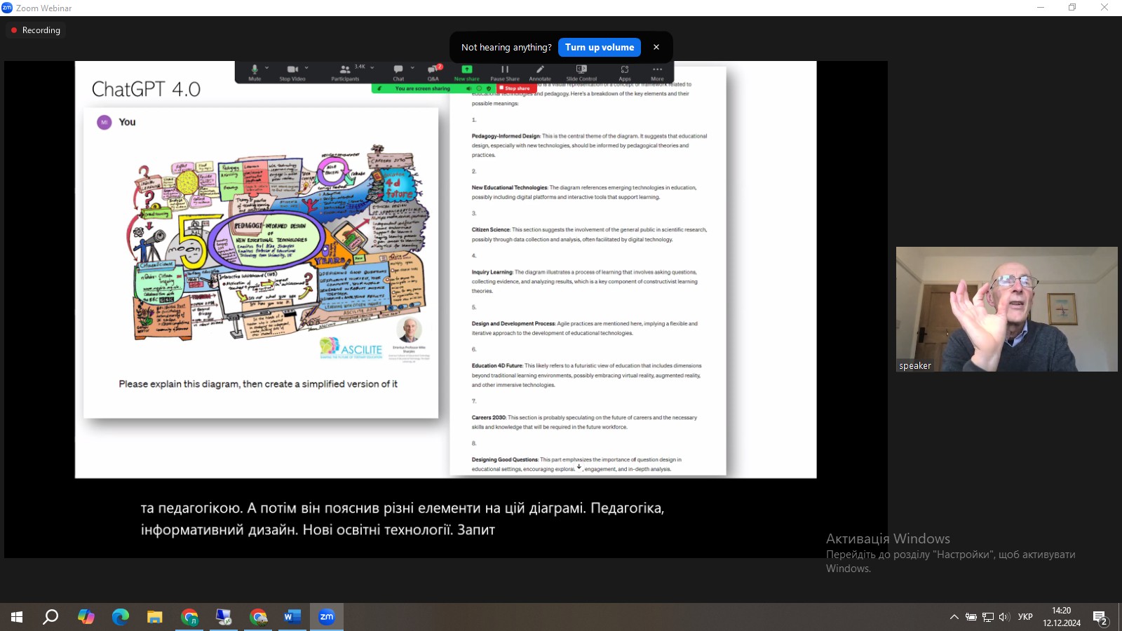Dismiss the Not hearing anything notification
1122x631 pixels.
pyautogui.click(x=656, y=47)
